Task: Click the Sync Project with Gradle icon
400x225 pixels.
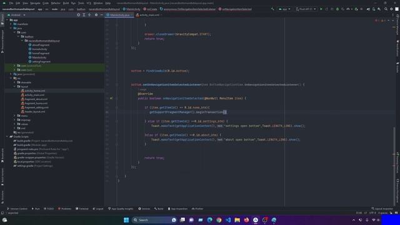Action: click(x=368, y=9)
